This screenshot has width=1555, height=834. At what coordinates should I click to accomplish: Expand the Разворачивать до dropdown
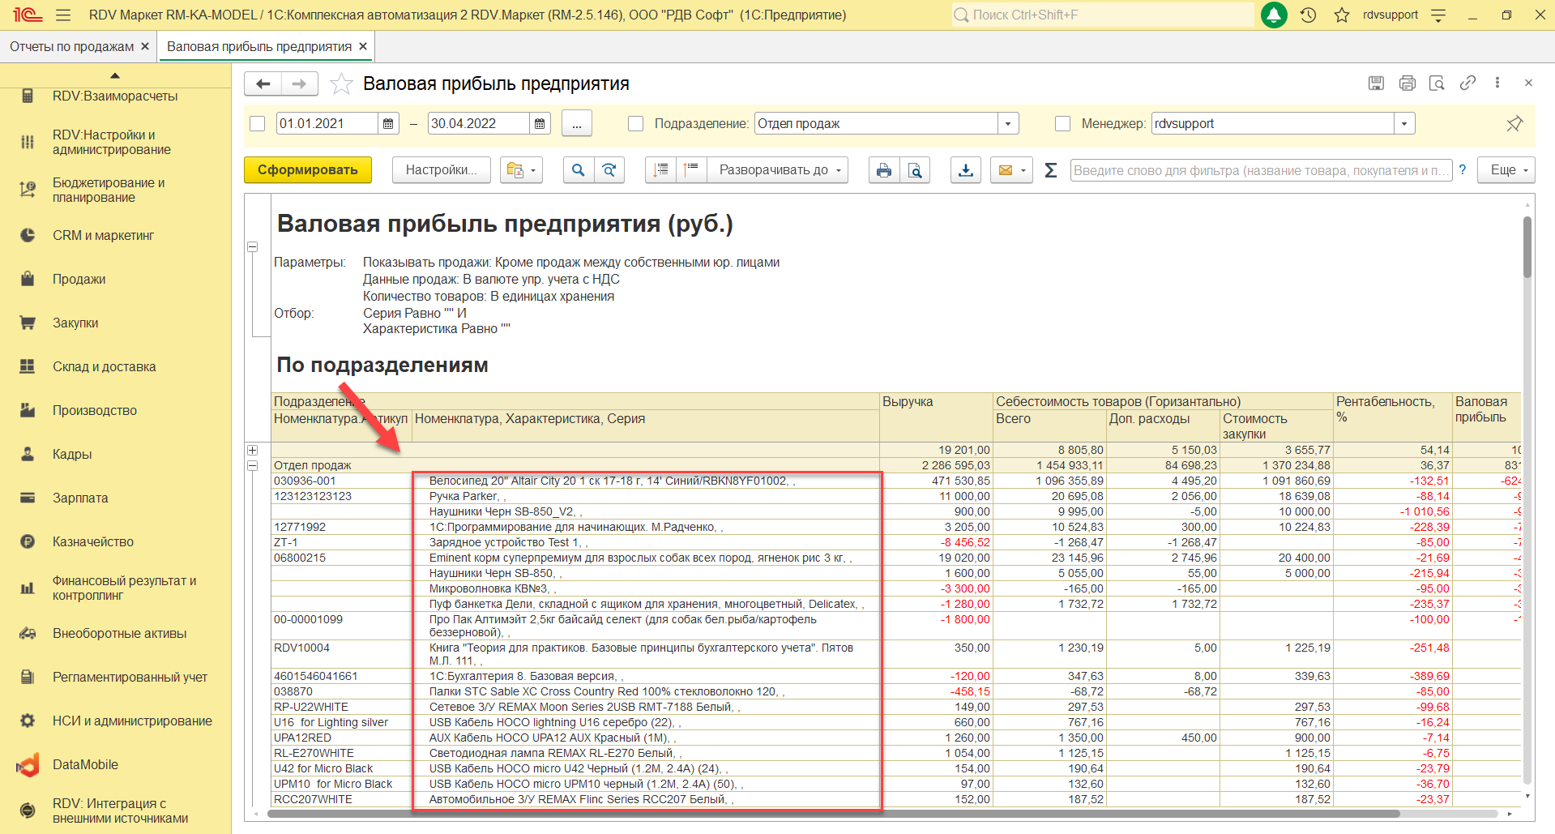[x=778, y=170]
